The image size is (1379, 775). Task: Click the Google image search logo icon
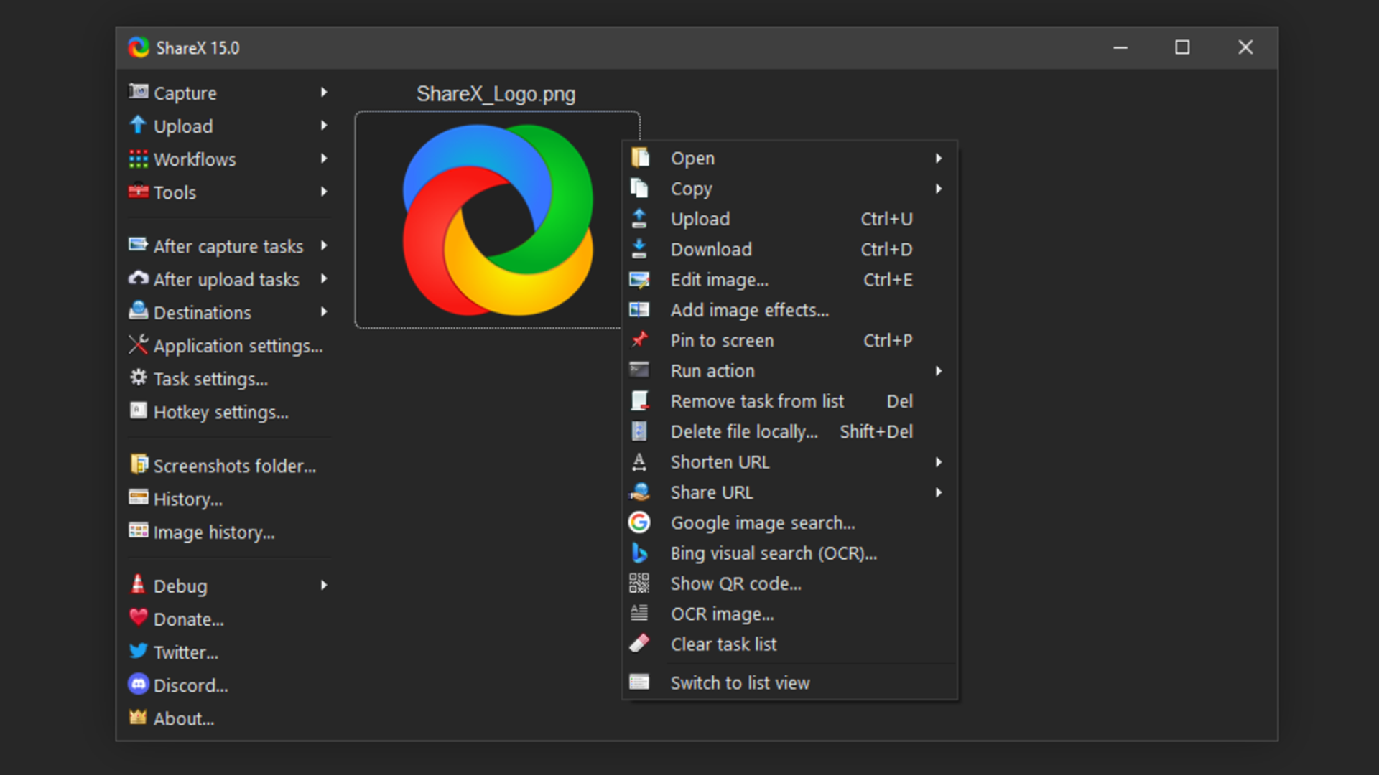point(639,522)
